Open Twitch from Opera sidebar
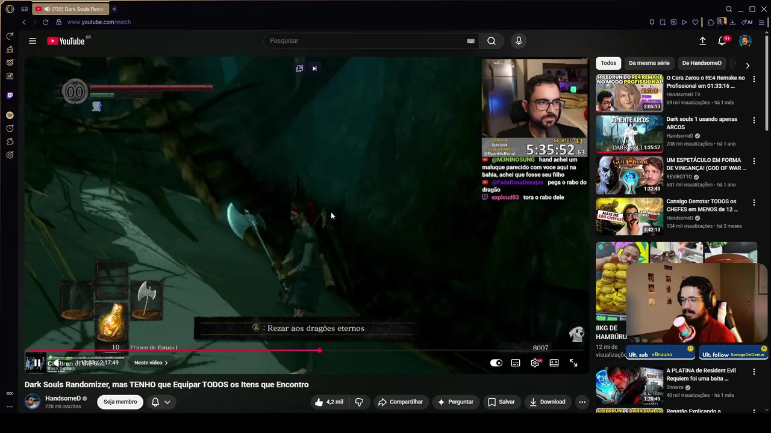771x433 pixels. [x=10, y=95]
